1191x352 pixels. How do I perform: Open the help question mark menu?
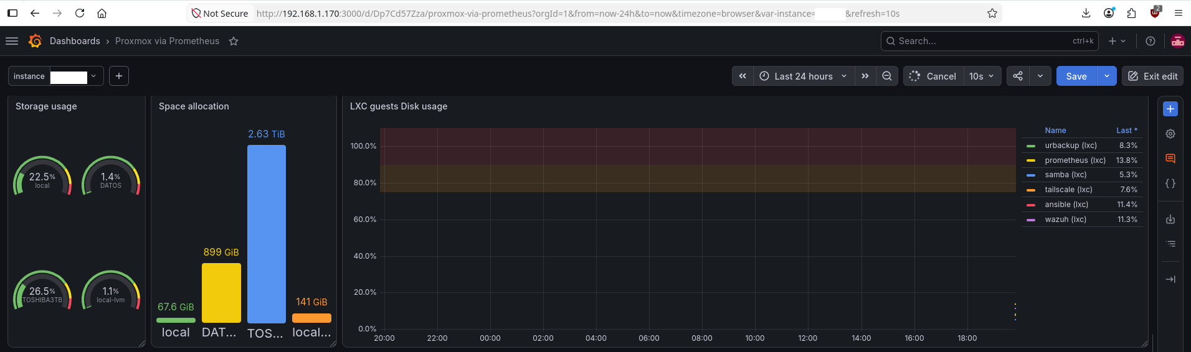pos(1151,41)
